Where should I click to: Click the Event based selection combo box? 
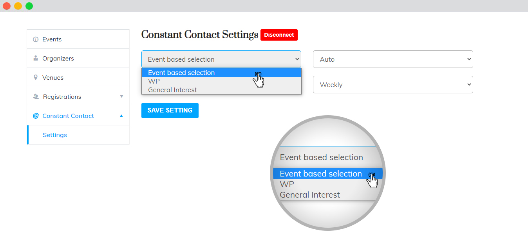coord(221,59)
